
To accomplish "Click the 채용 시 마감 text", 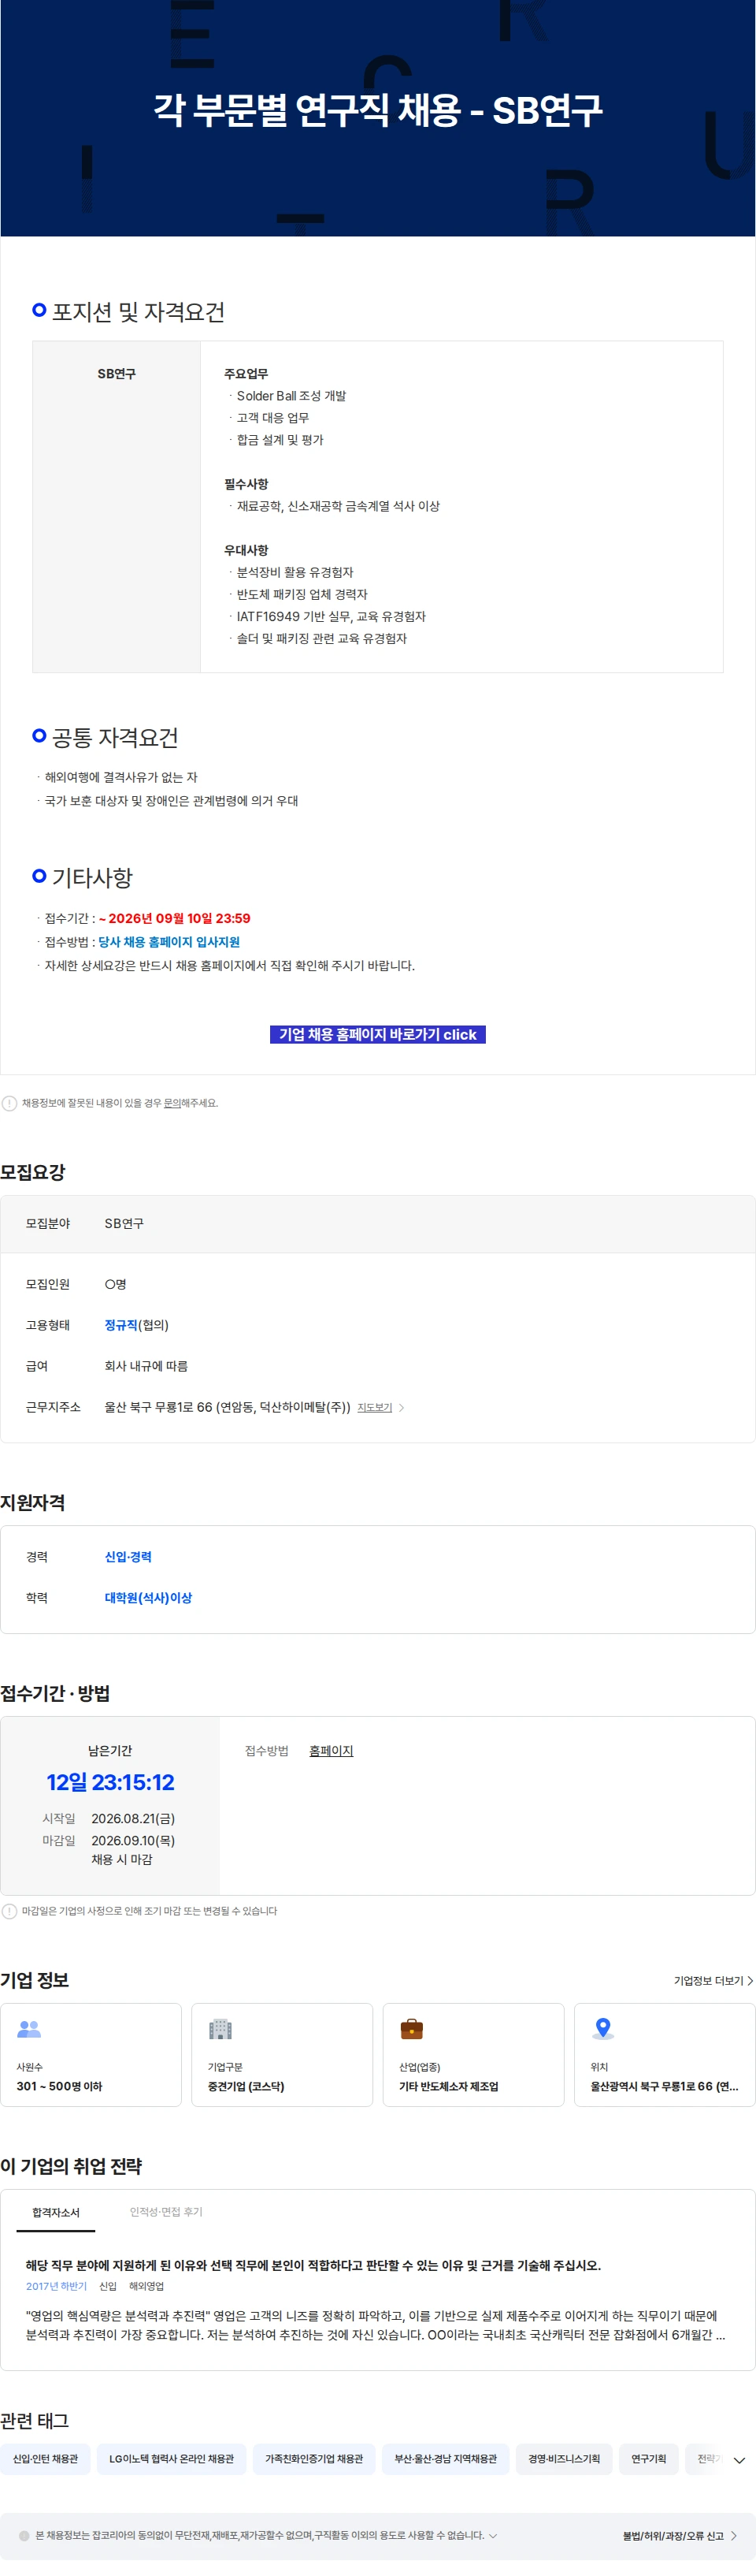I will pyautogui.click(x=122, y=1860).
